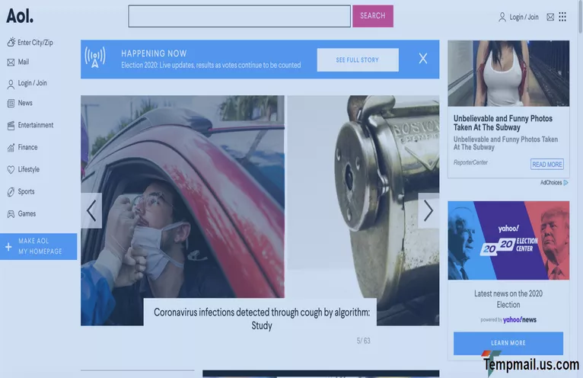Open the mail envelope icon in header

[x=550, y=17]
